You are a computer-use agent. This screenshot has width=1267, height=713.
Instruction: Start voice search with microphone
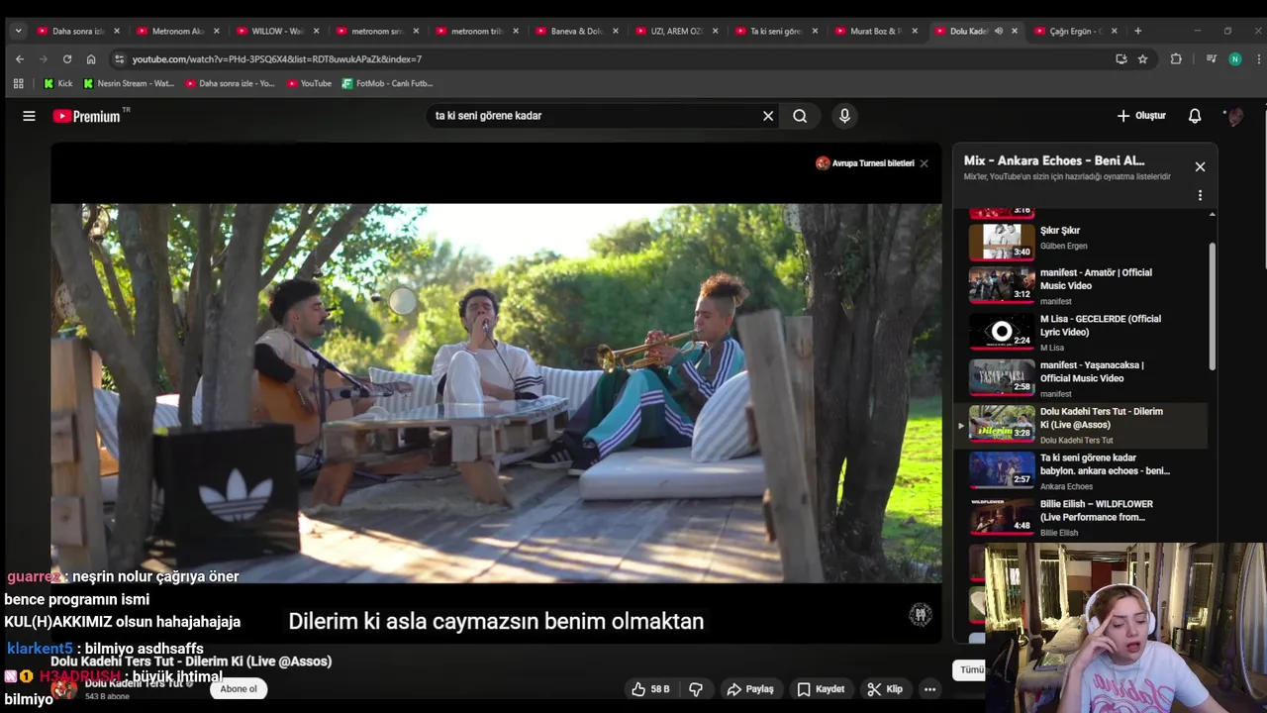(x=844, y=116)
